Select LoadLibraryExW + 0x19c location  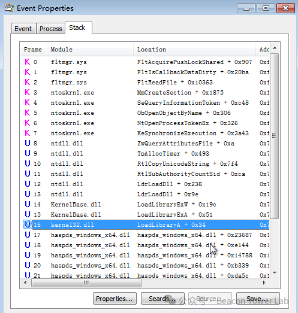177,205
